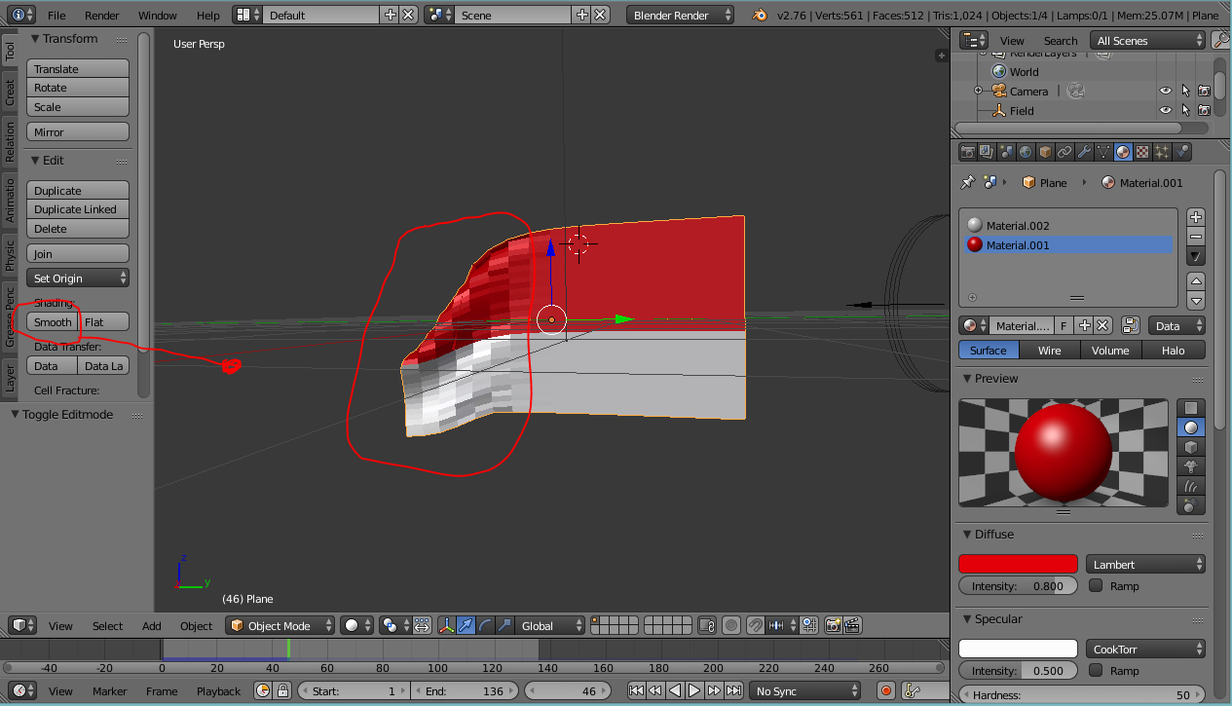This screenshot has height=706, width=1232.
Task: Open the Constraints properties tab (chain icon)
Action: pyautogui.click(x=1064, y=152)
